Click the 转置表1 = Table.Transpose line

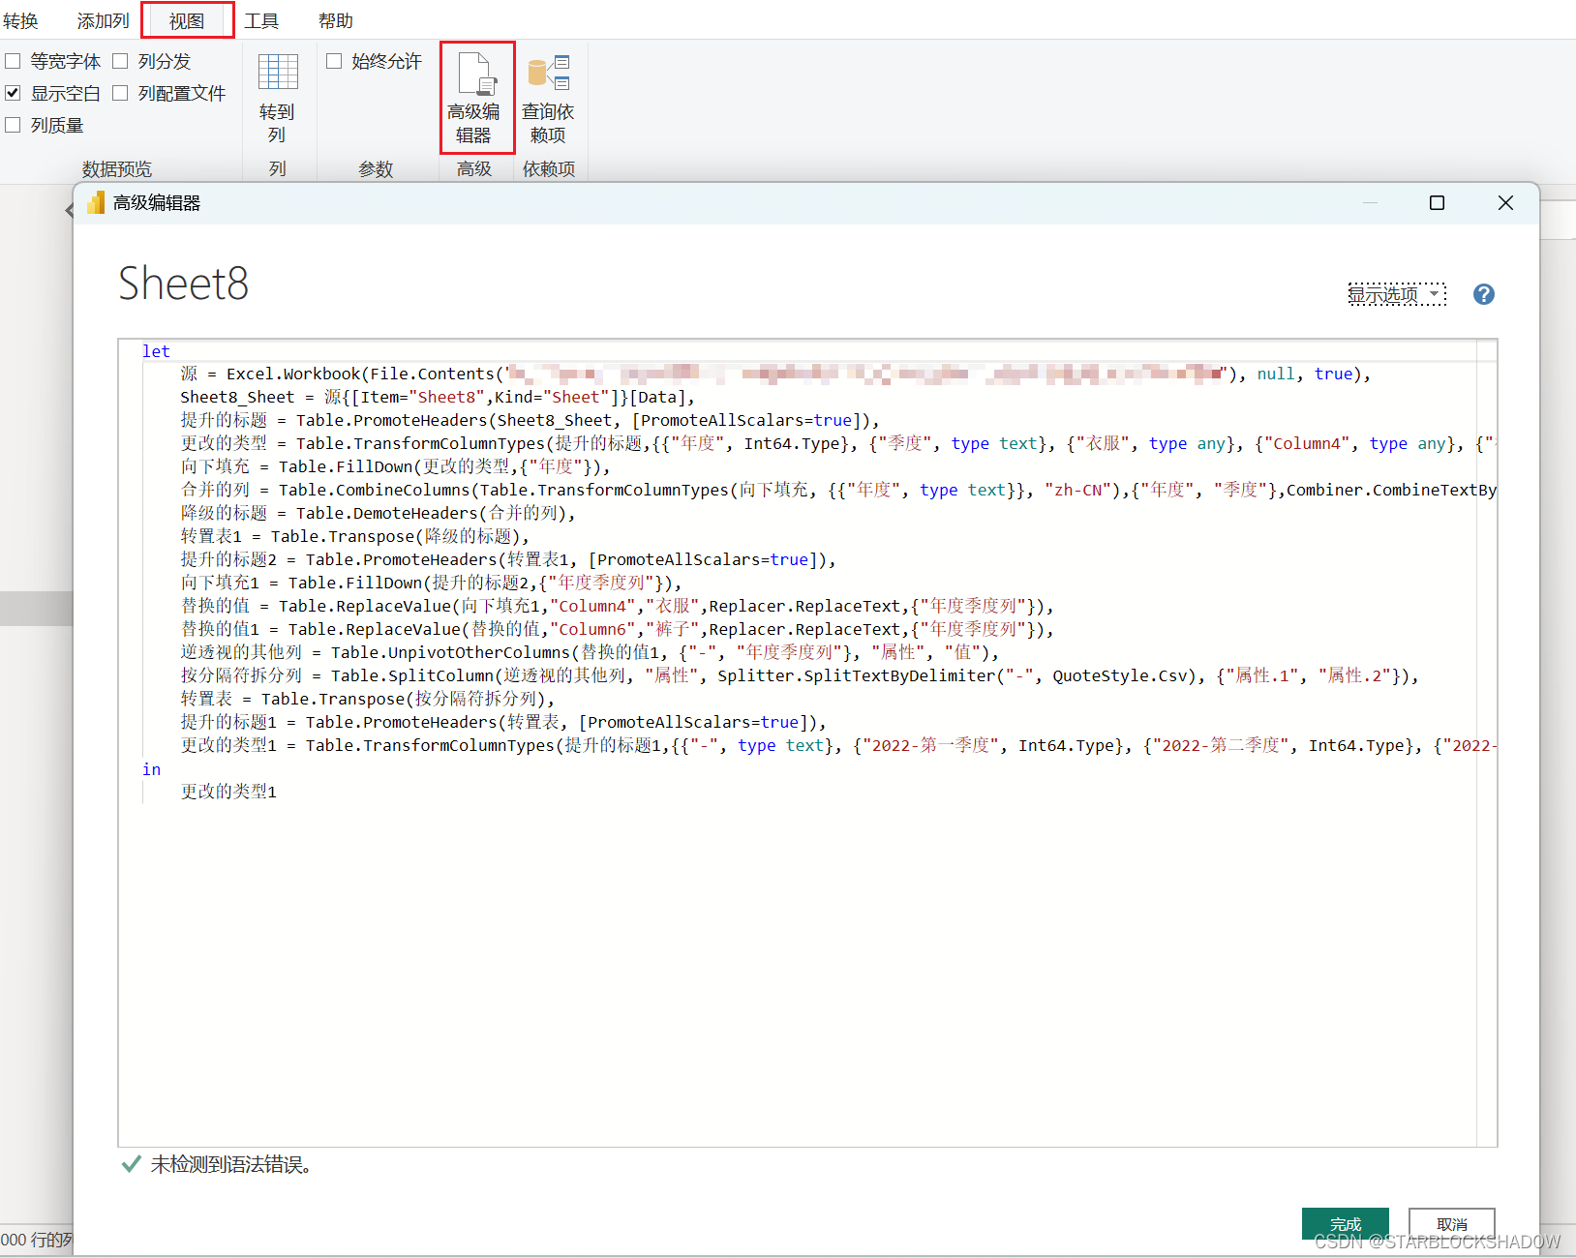pos(354,536)
